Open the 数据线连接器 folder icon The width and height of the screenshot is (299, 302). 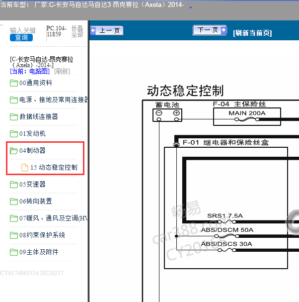tap(14, 117)
